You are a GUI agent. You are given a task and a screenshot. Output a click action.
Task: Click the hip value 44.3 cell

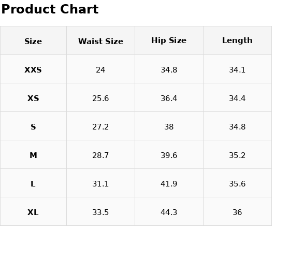point(169,211)
